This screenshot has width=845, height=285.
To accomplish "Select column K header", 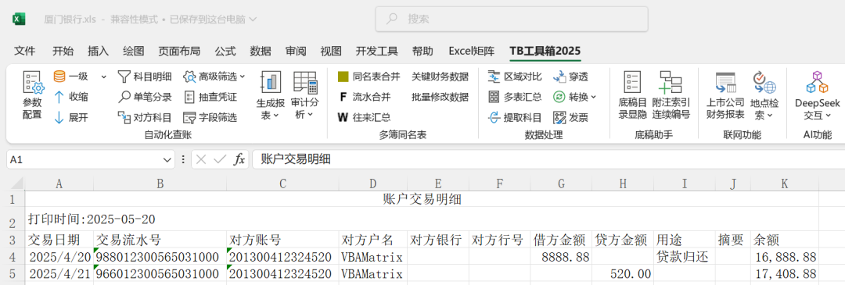I will click(784, 184).
